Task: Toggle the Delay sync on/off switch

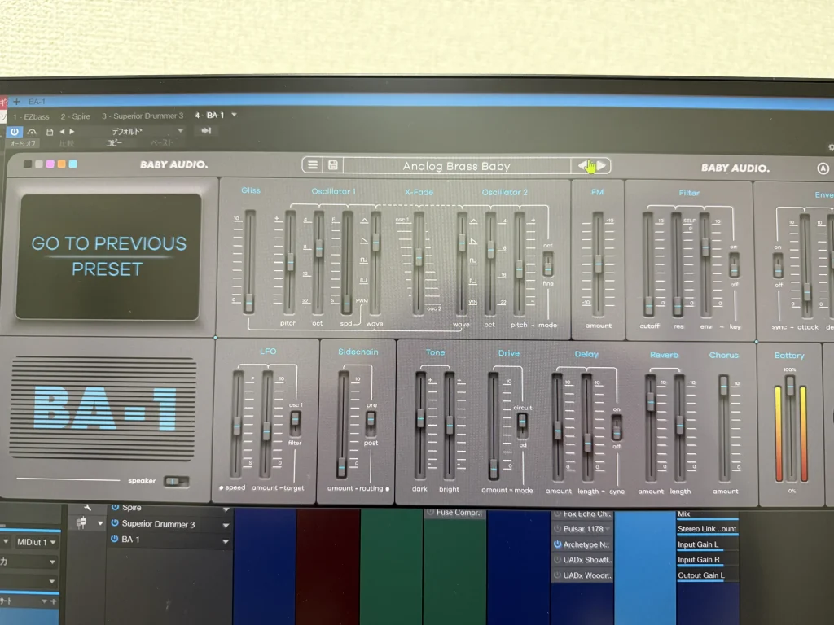Action: (x=617, y=427)
